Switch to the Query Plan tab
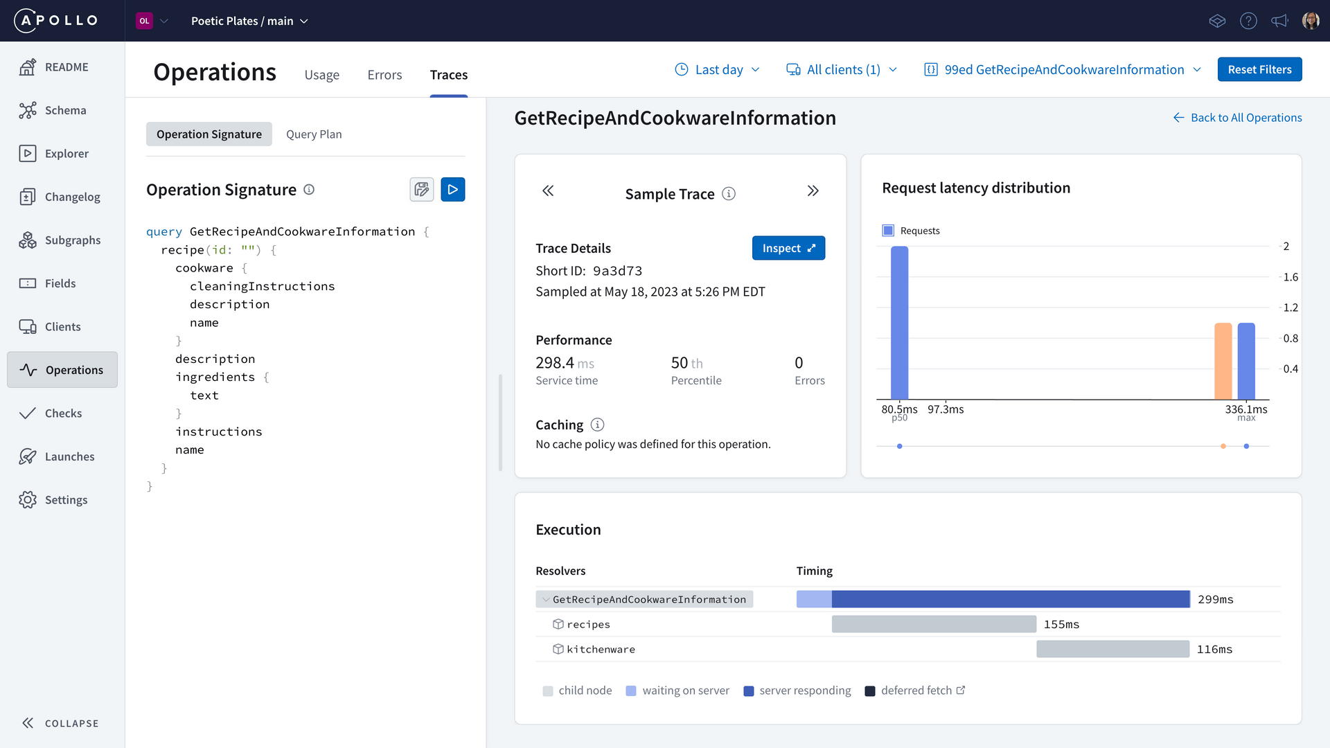This screenshot has width=1330, height=748. tap(313, 134)
